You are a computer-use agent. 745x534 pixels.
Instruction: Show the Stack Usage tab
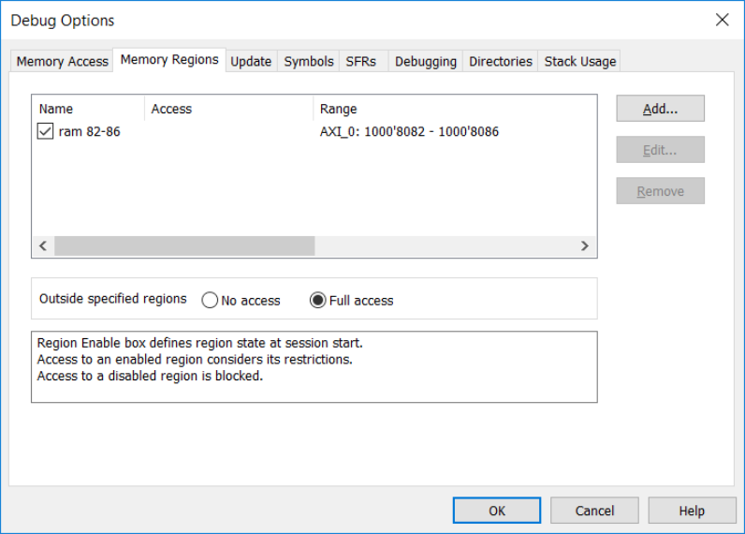[x=580, y=61]
